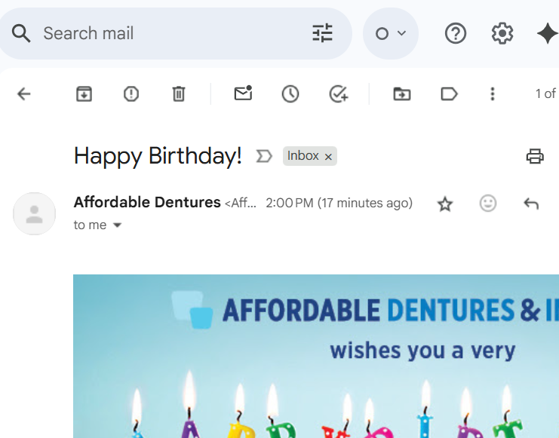This screenshot has width=559, height=438.
Task: Print this email conversation
Action: pos(535,156)
